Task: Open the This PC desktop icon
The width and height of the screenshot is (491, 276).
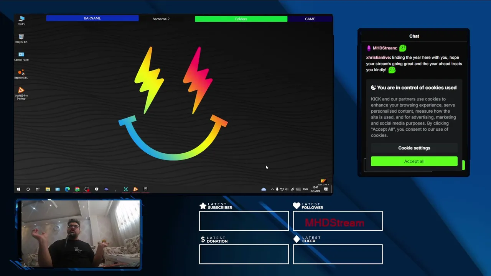Action: pyautogui.click(x=21, y=20)
